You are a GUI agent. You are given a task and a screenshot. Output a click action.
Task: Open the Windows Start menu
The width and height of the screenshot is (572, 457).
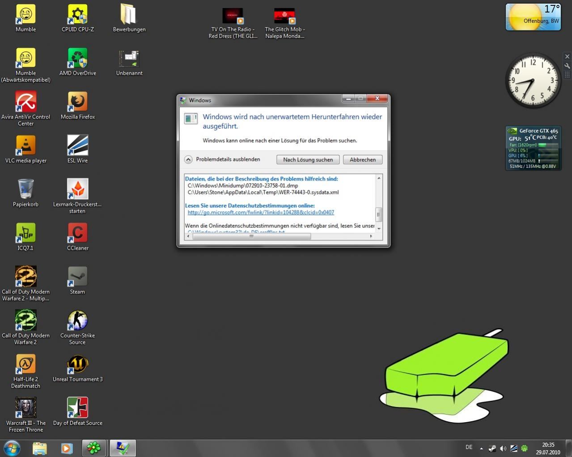point(12,448)
